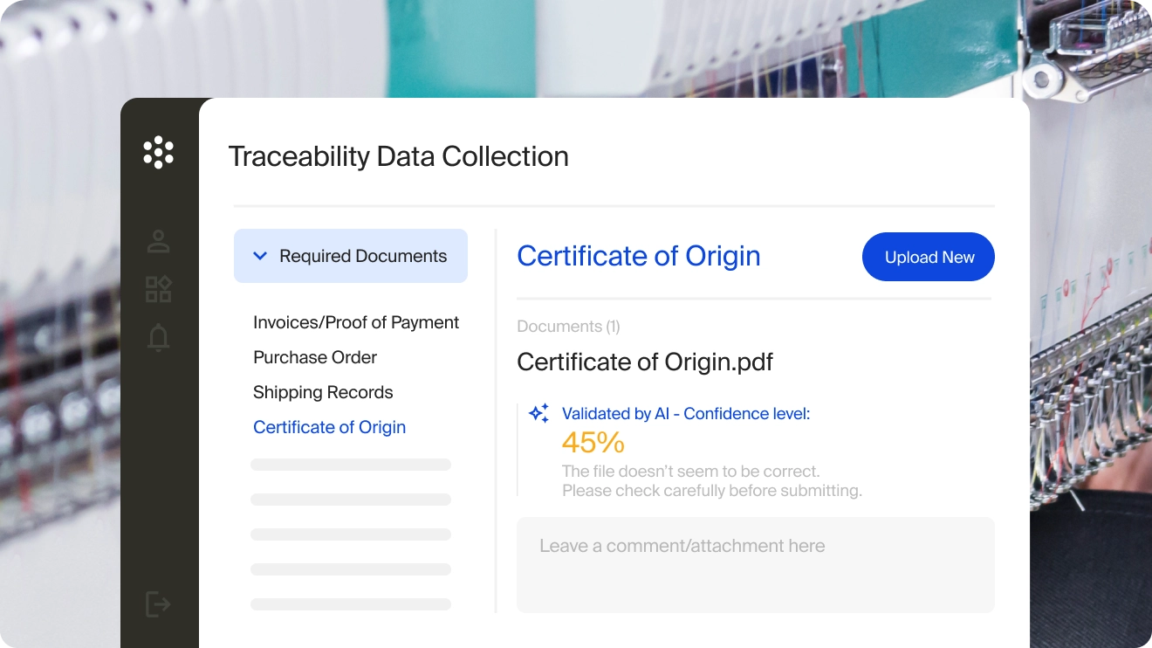The width and height of the screenshot is (1152, 648).
Task: Open the notifications bell icon
Action: [158, 337]
